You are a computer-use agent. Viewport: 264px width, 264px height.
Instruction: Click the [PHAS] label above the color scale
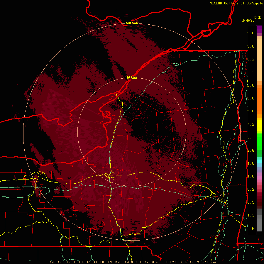248,20
